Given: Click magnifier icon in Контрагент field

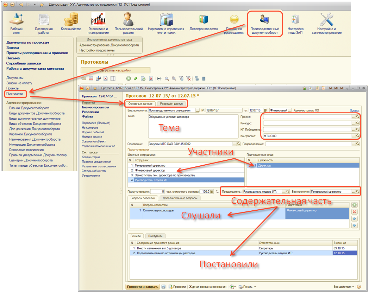Looking at the screenshot, I should pos(357,136).
